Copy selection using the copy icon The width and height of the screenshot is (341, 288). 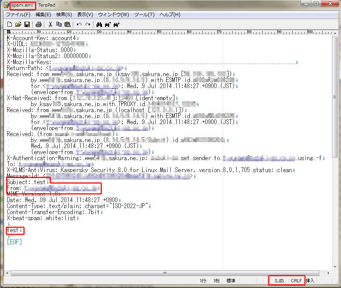59,24
